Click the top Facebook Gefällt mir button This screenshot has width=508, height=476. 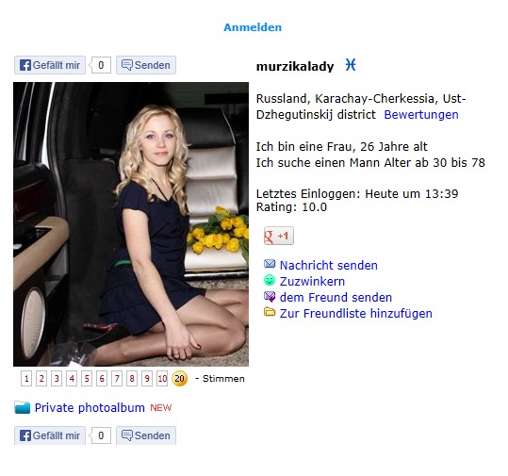point(50,65)
